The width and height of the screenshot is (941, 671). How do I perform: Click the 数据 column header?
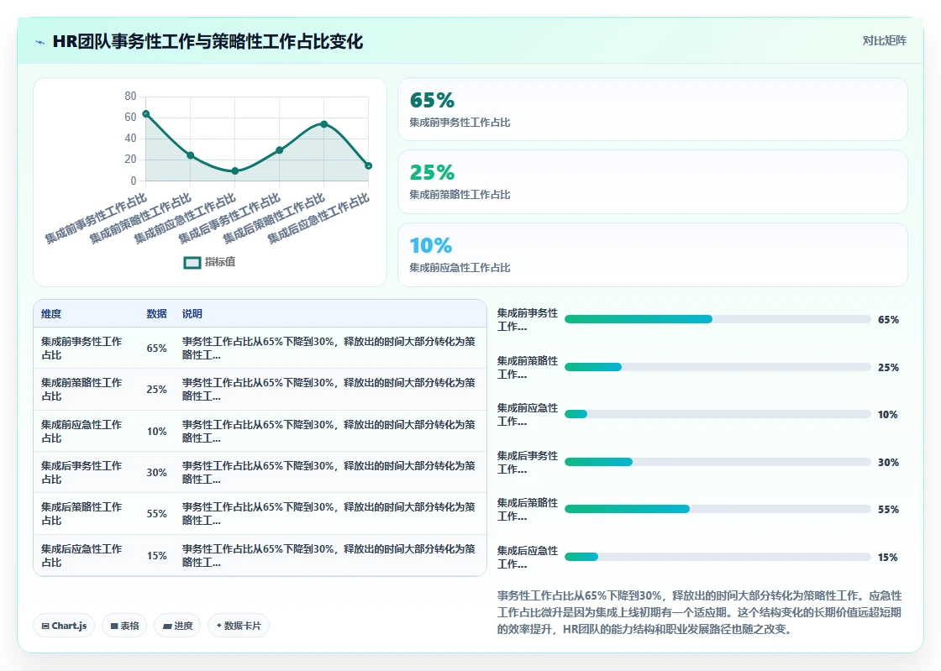click(x=156, y=313)
